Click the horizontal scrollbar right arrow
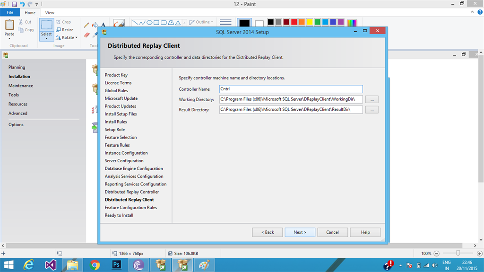Screen dimensions: 484x272 click(x=475, y=246)
